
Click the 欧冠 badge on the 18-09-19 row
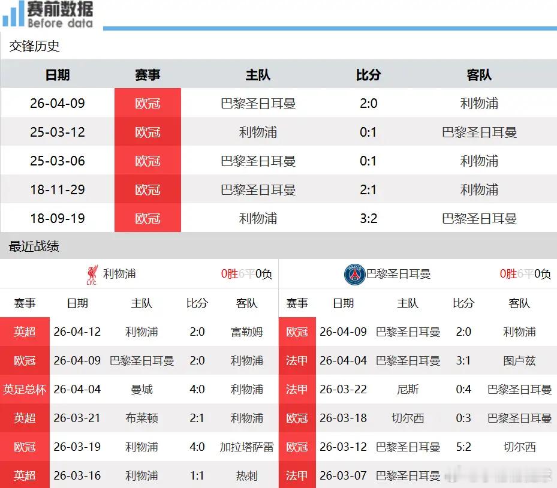click(x=147, y=218)
